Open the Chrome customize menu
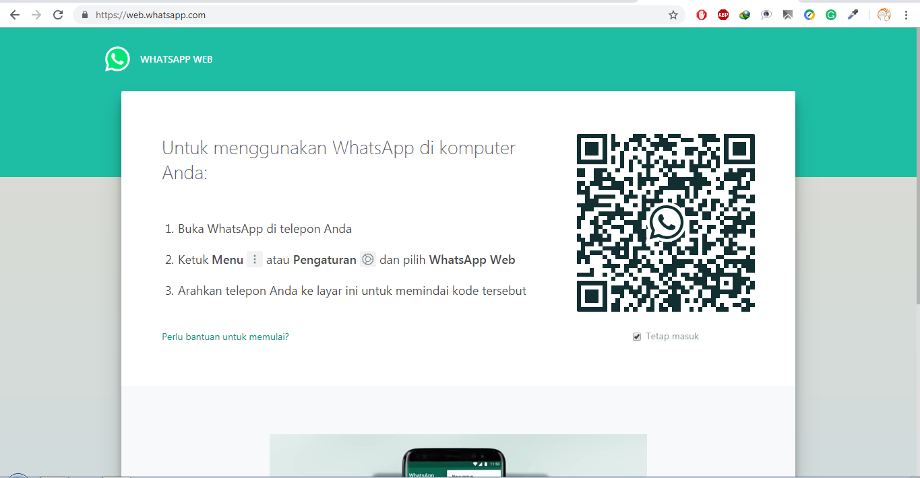This screenshot has height=478, width=920. tap(907, 14)
